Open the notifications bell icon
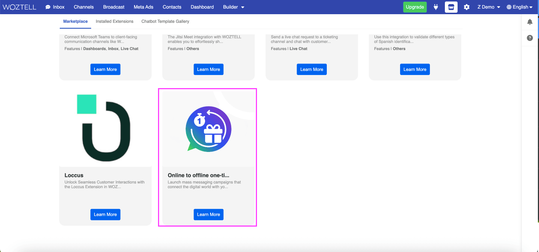The width and height of the screenshot is (539, 252). 530,22
